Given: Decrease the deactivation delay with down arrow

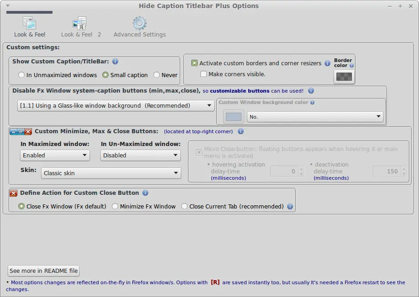Looking at the screenshot, I should (x=404, y=174).
